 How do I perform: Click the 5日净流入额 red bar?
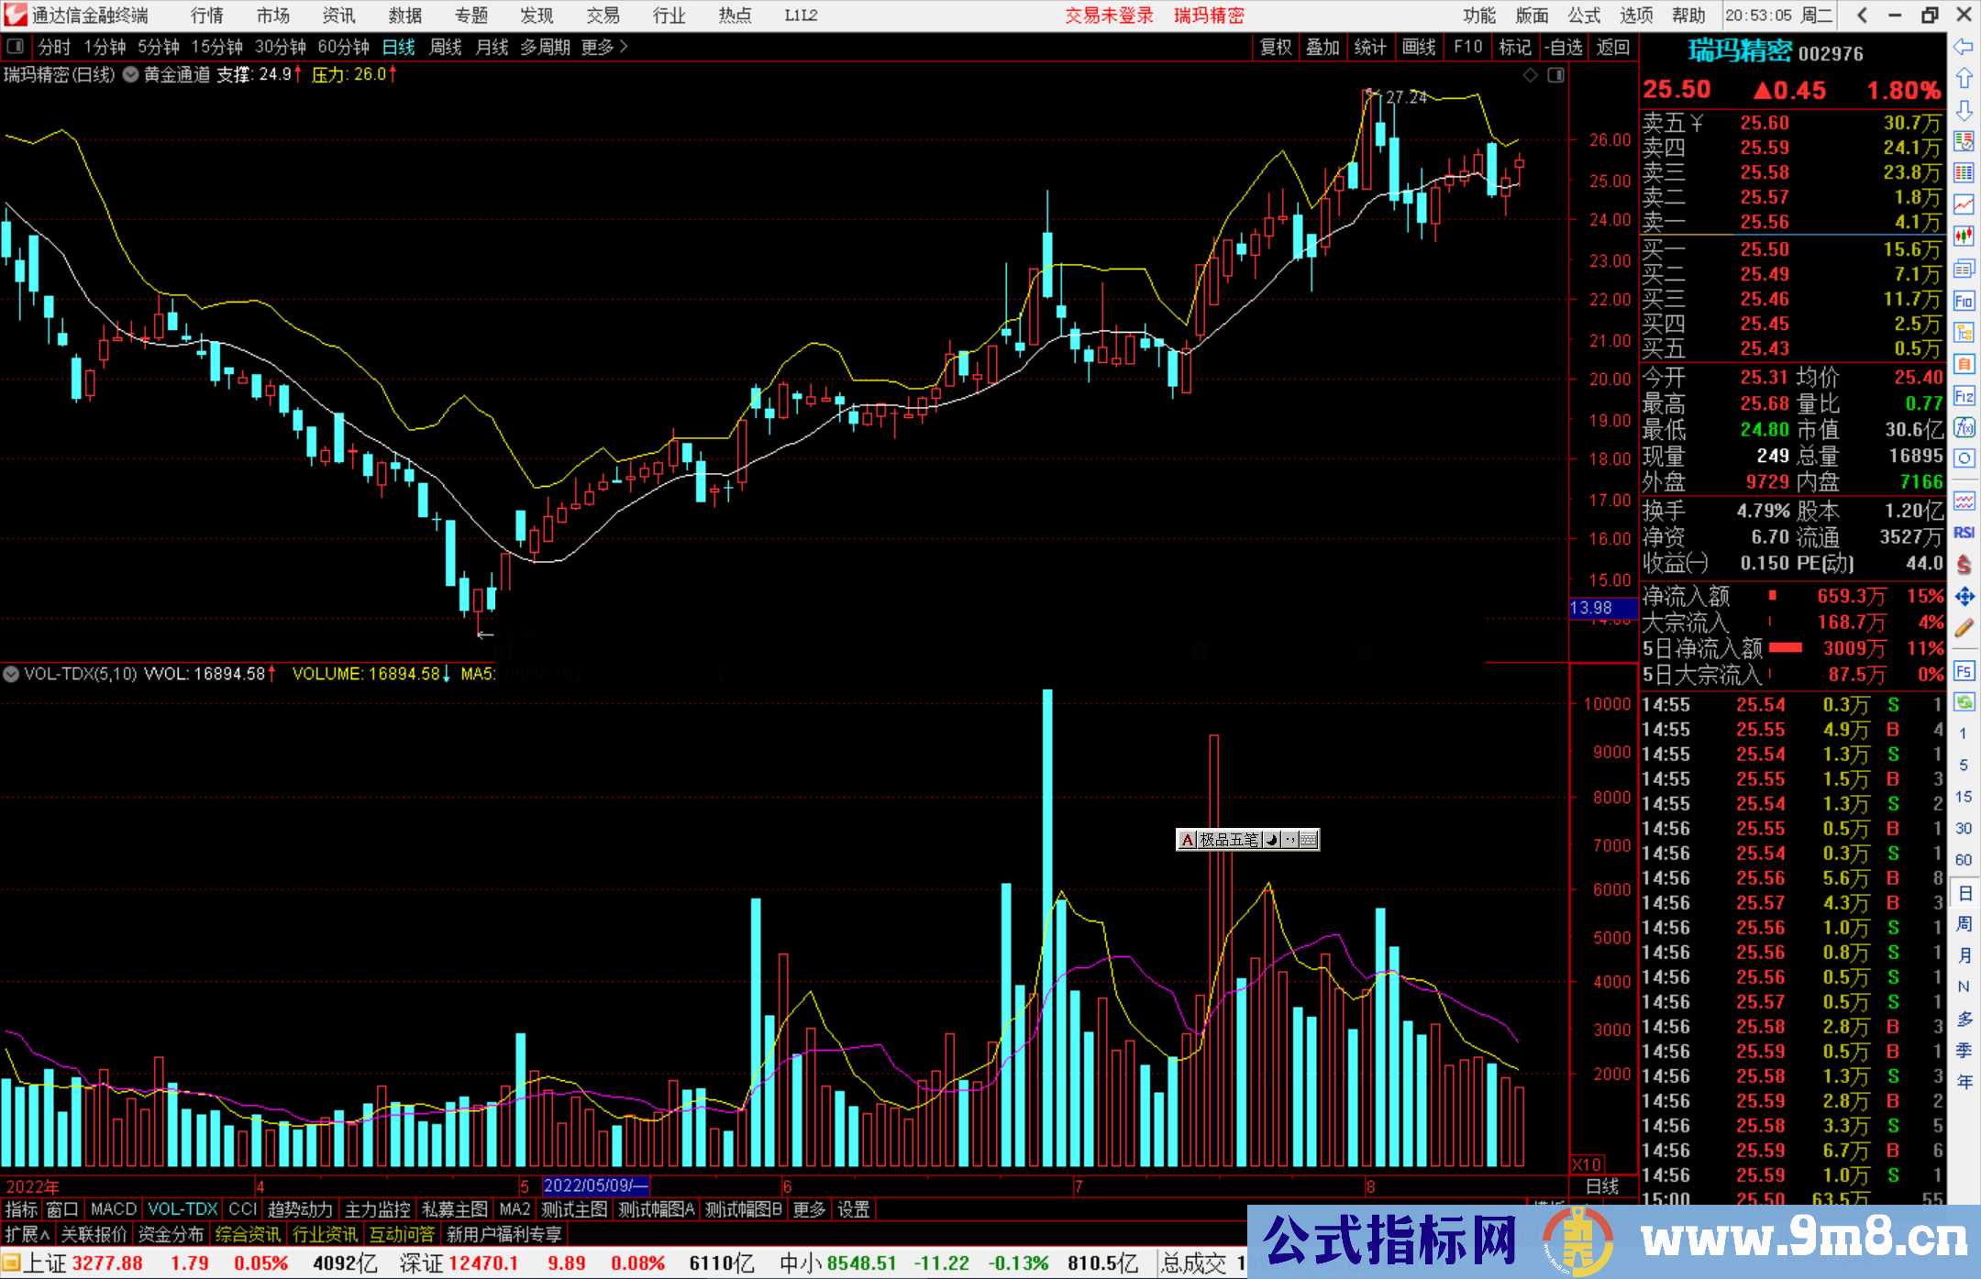click(x=1785, y=648)
